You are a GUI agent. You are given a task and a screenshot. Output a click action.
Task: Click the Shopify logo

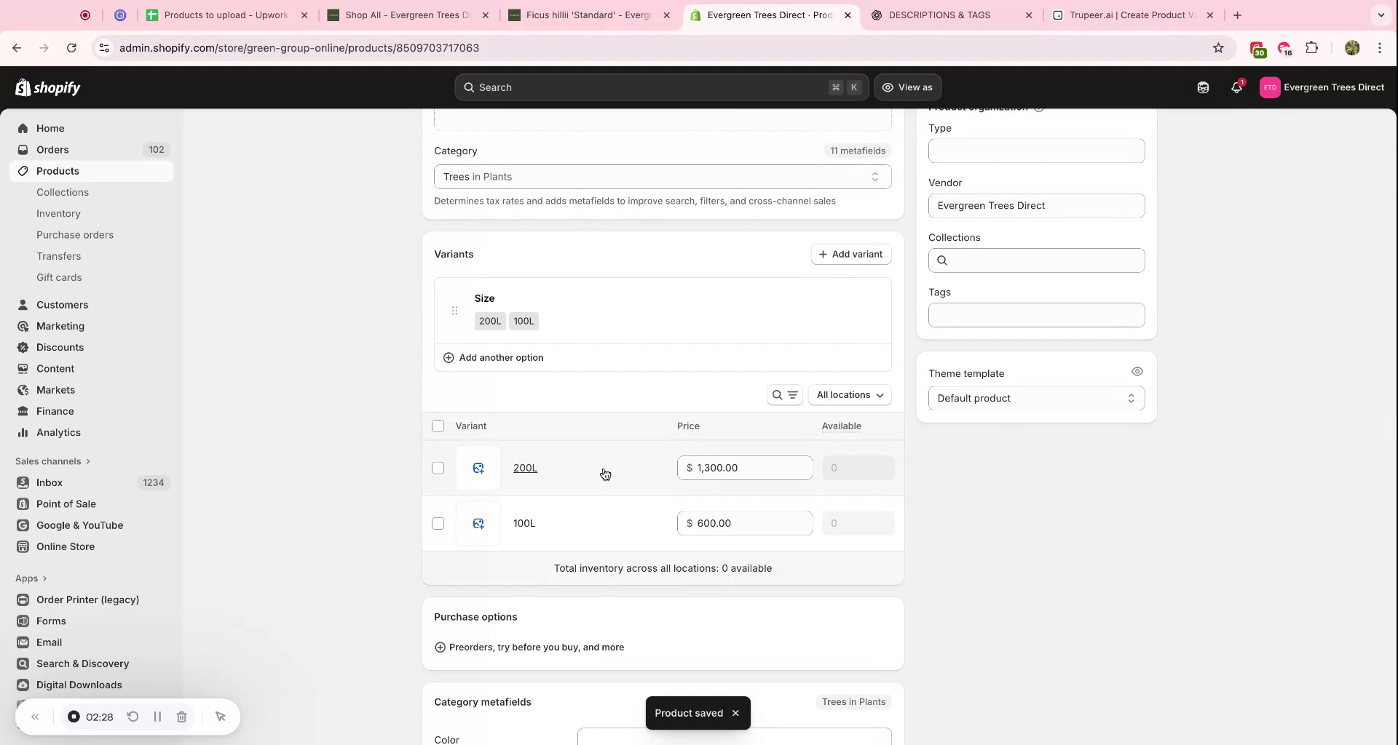[48, 87]
